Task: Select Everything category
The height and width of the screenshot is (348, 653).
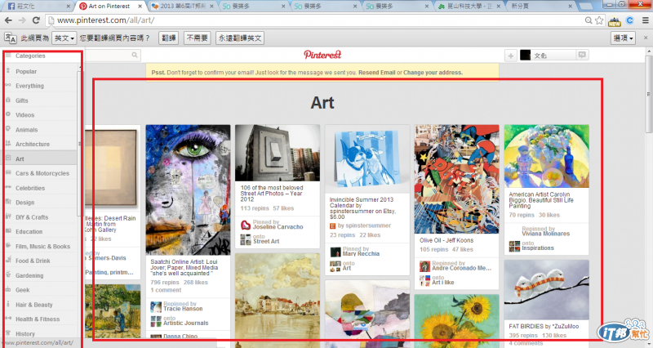Action: [x=29, y=86]
